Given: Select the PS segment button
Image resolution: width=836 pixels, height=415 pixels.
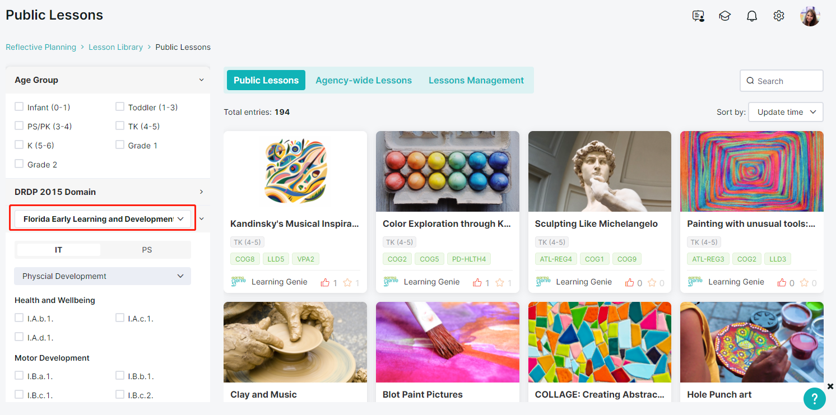Looking at the screenshot, I should pos(147,250).
